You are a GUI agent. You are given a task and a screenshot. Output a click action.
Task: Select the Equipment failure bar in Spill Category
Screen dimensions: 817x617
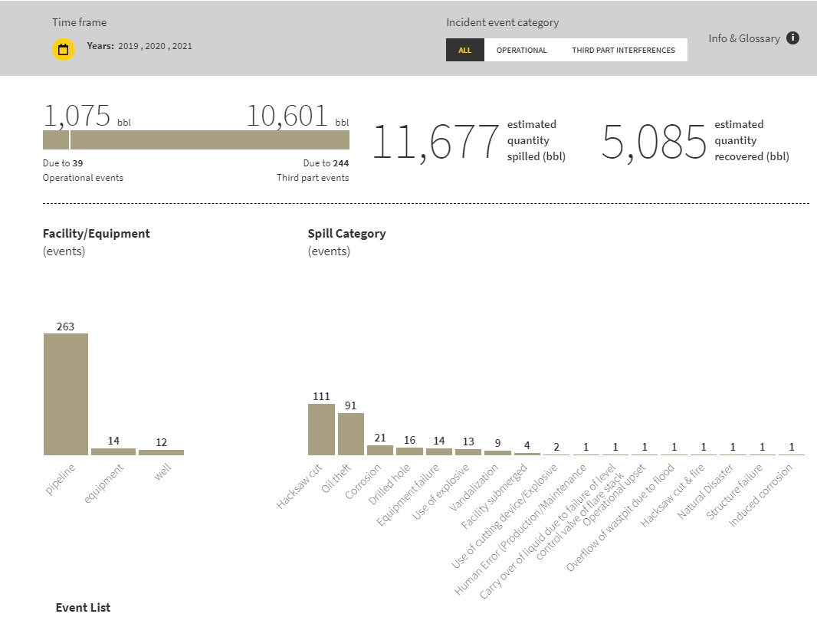click(438, 451)
